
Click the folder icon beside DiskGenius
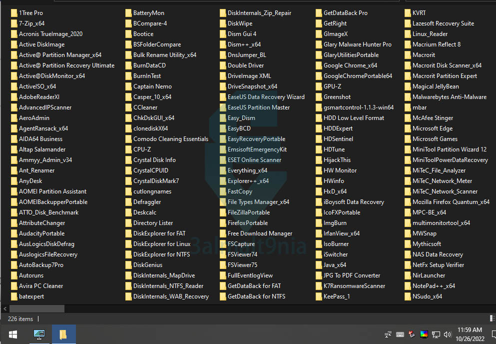pos(128,265)
